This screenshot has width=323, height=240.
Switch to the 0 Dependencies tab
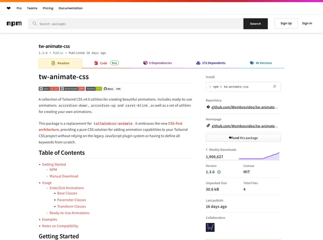pyautogui.click(x=158, y=63)
